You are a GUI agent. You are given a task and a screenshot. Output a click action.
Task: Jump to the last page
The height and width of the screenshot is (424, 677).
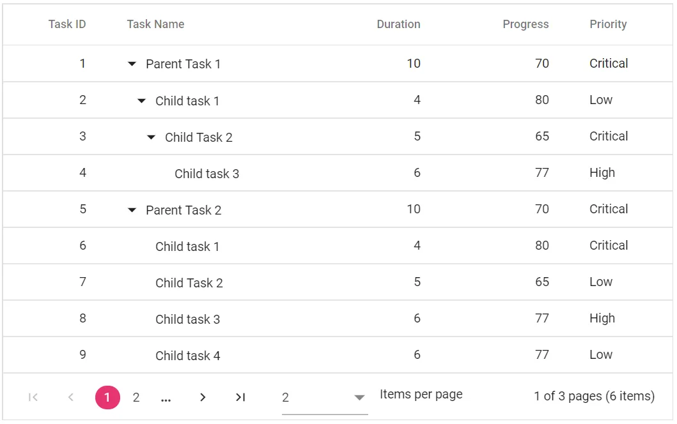(x=240, y=397)
